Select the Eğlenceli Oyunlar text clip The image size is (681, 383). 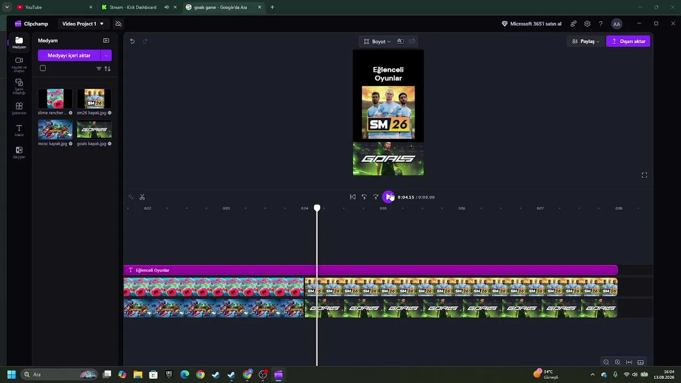pos(371,270)
